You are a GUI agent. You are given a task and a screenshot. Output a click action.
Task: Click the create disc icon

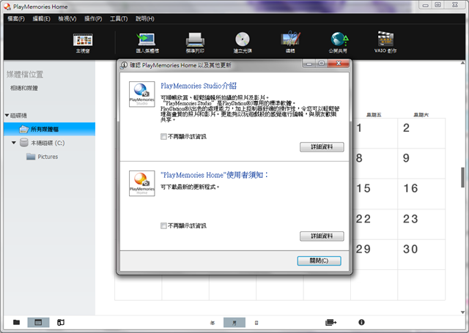click(x=243, y=40)
